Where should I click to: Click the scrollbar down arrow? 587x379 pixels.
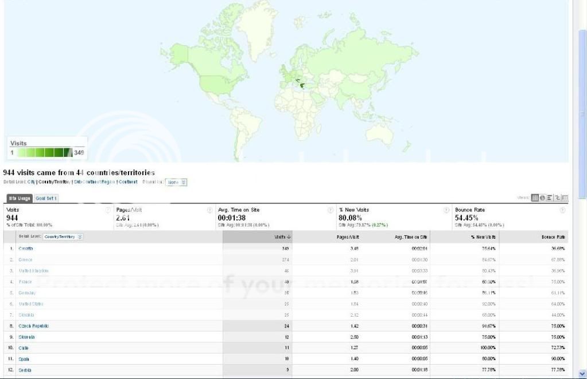(582, 373)
